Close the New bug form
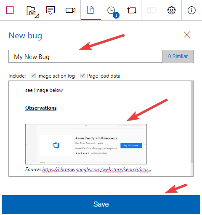Viewport: 202px width, 215px height. [187, 35]
